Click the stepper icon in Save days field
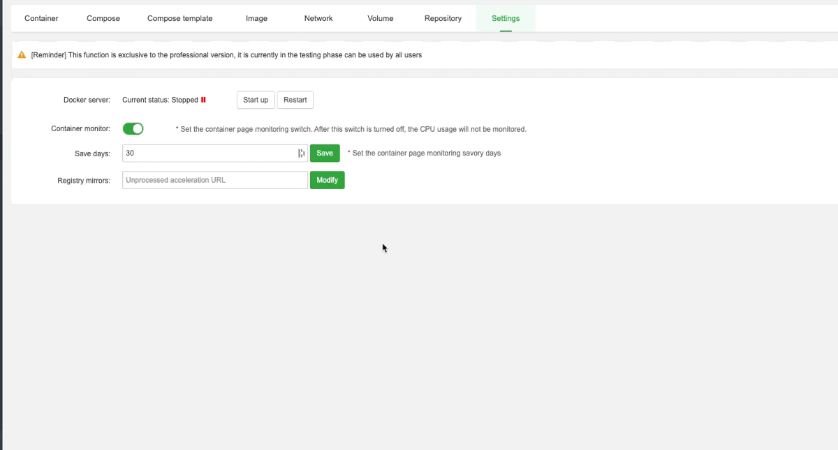Image resolution: width=838 pixels, height=450 pixels. point(301,153)
